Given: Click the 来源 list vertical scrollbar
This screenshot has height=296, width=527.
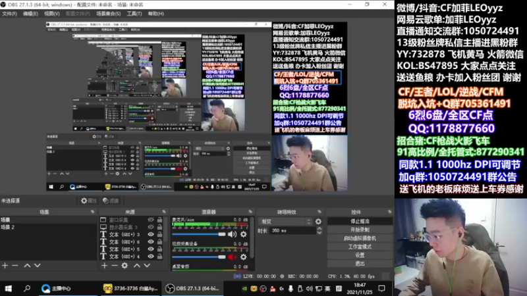Looking at the screenshot, I should 165,230.
